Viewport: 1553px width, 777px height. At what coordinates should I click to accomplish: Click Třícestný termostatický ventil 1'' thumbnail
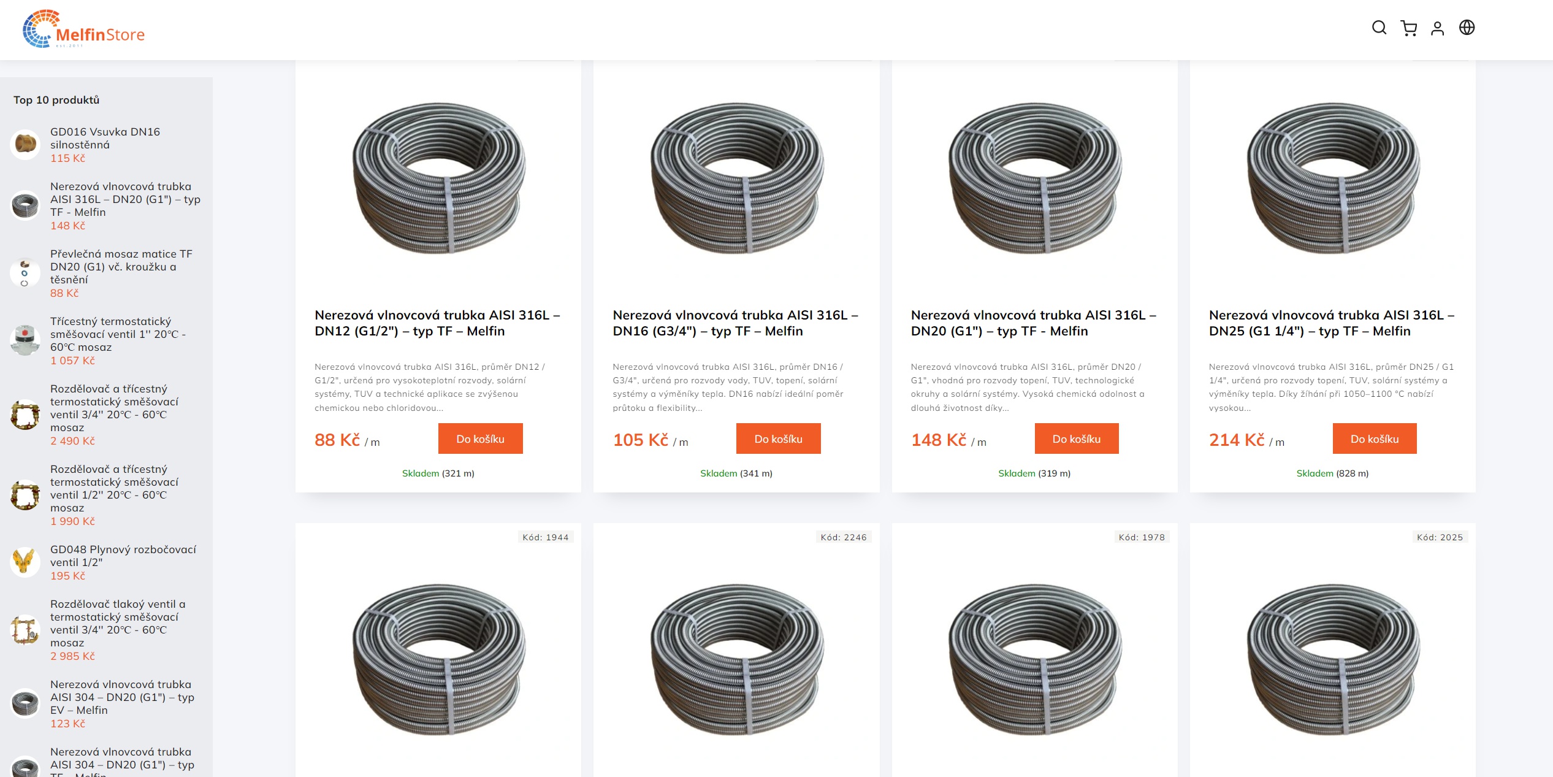click(x=25, y=340)
